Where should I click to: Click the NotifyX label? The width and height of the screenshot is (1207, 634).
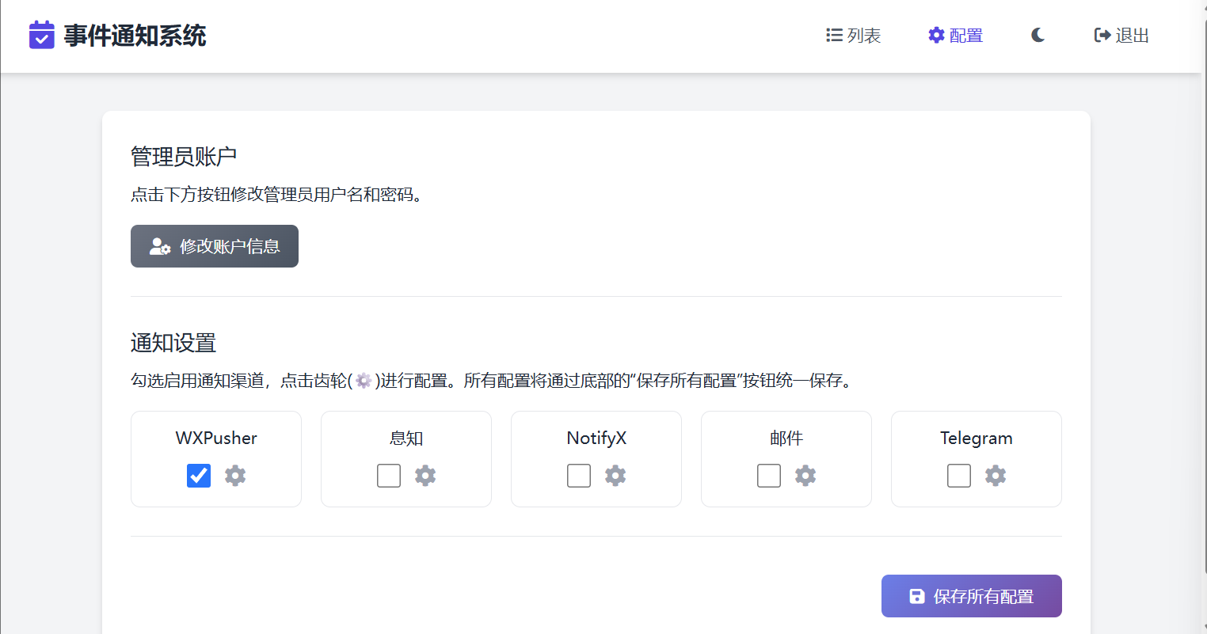tap(596, 438)
